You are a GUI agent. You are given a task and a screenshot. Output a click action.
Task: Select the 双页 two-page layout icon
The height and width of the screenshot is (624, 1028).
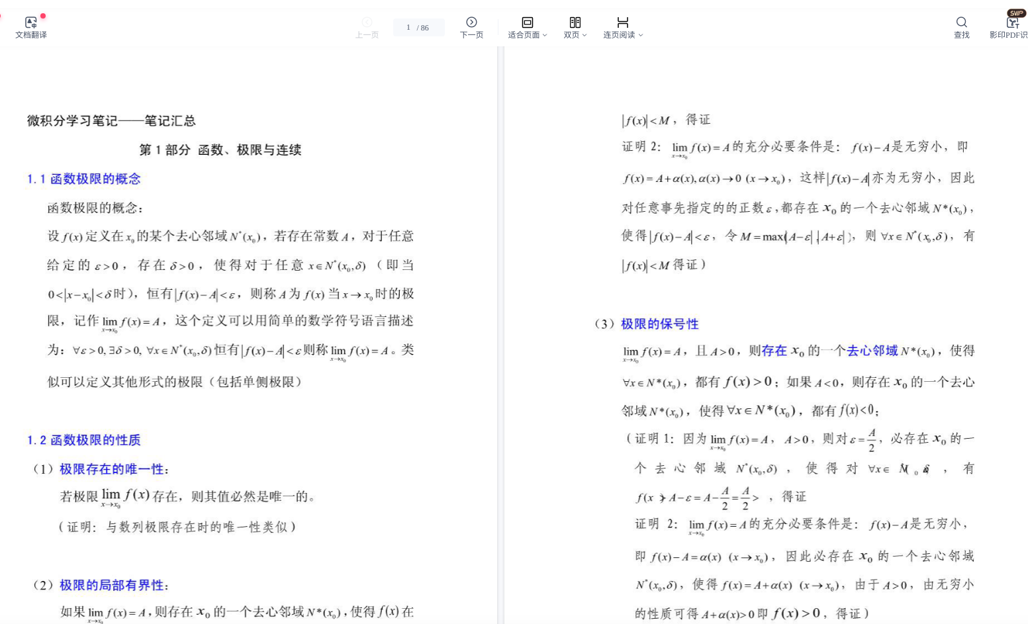(575, 22)
